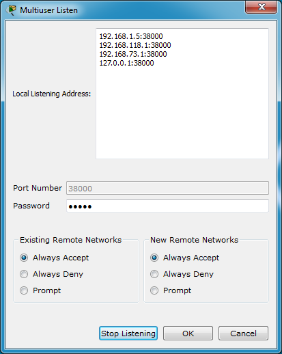
Task: Click the Port Number label
Action: (x=38, y=188)
